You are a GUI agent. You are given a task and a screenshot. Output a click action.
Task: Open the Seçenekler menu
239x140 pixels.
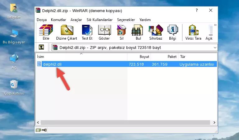pyautogui.click(x=126, y=20)
